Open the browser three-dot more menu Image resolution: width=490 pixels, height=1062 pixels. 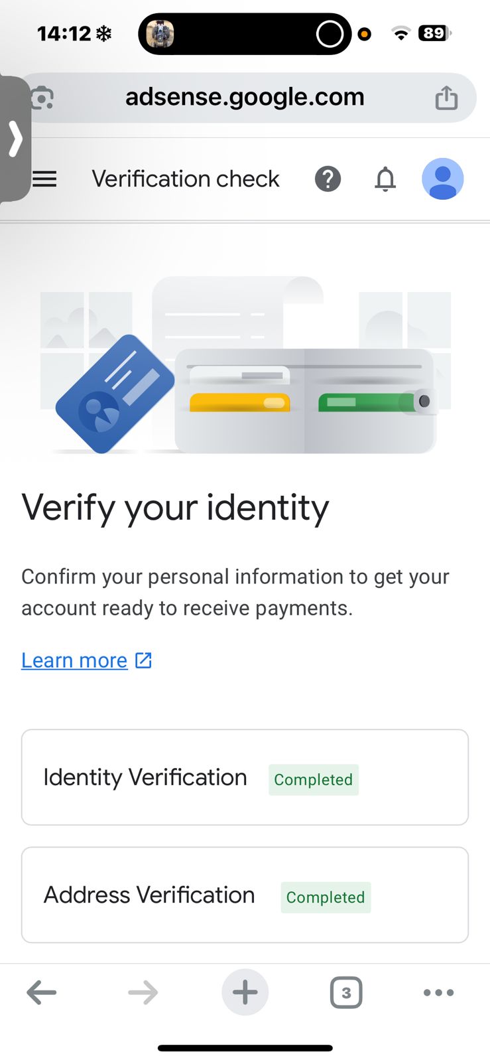(x=438, y=993)
